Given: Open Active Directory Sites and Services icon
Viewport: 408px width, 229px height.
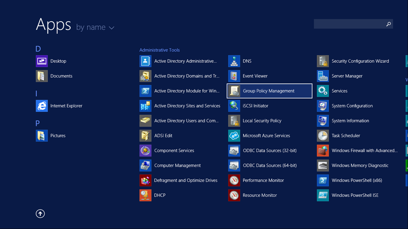Looking at the screenshot, I should (145, 106).
